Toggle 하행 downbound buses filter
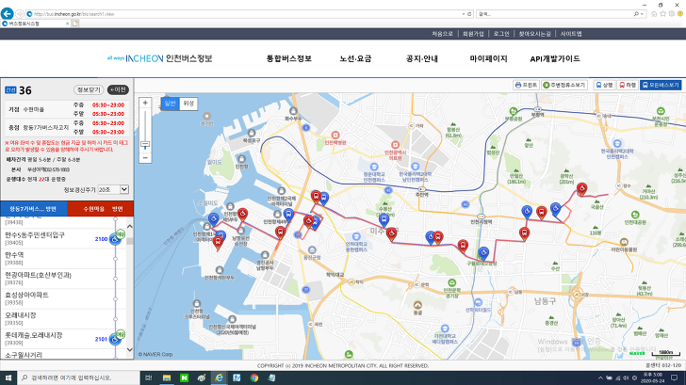The height and width of the screenshot is (385, 686). [x=628, y=85]
